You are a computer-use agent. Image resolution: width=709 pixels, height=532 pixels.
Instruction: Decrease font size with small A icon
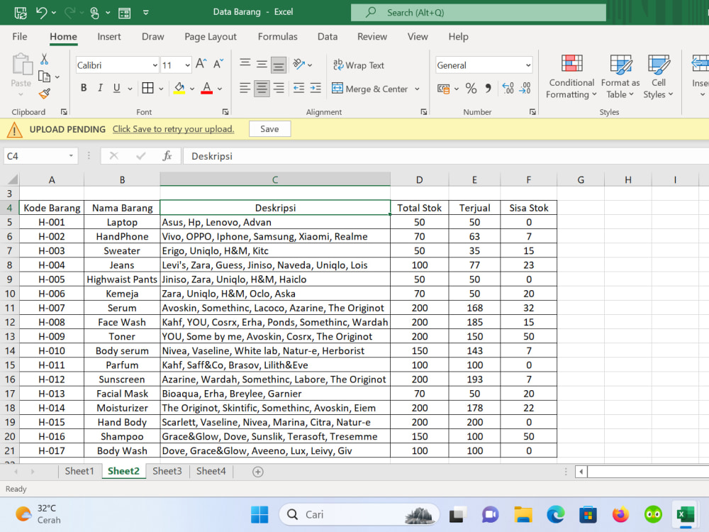click(218, 65)
